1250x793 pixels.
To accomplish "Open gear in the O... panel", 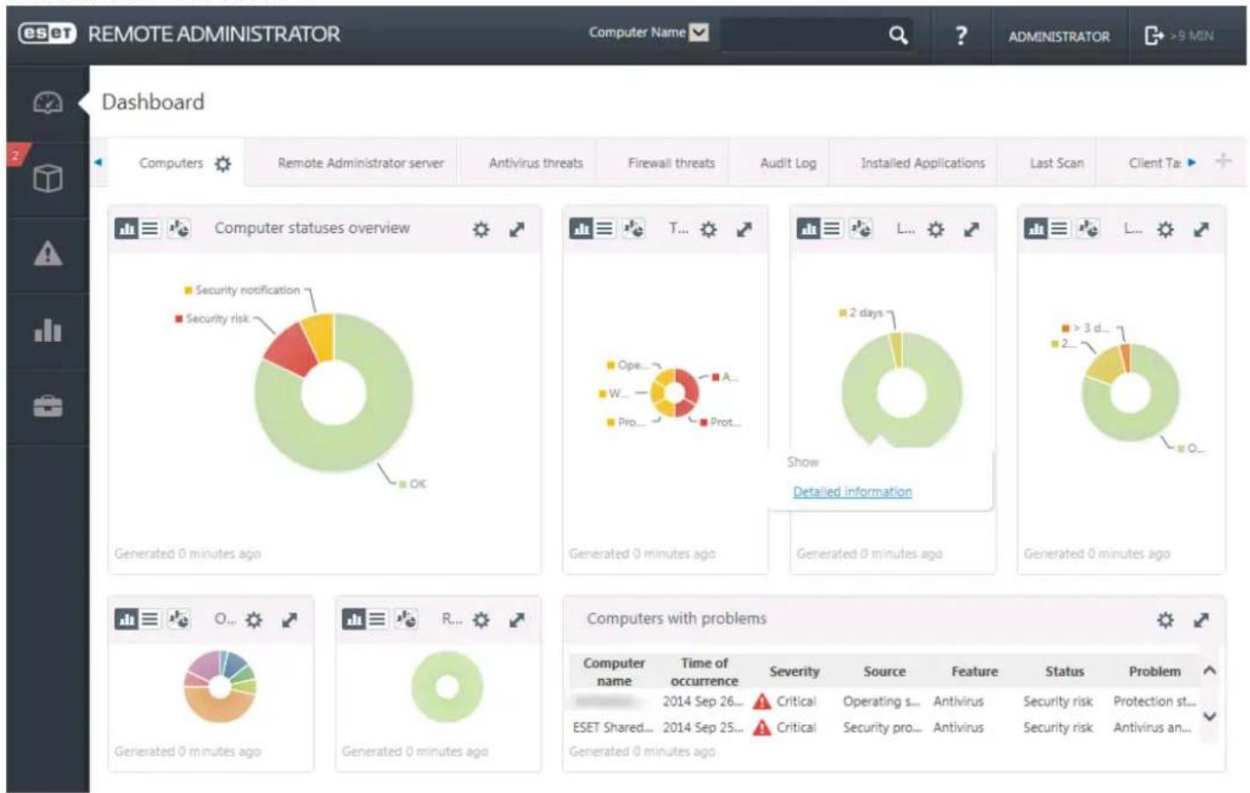I will 254,620.
